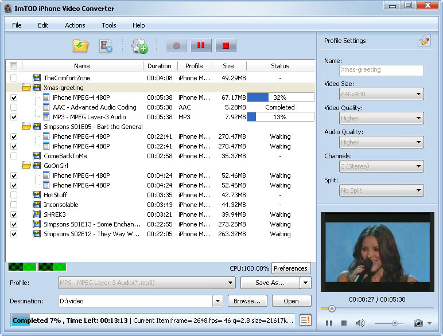The height and width of the screenshot is (336, 443).
Task: Open the Profile Settings edit icon
Action: (424, 40)
